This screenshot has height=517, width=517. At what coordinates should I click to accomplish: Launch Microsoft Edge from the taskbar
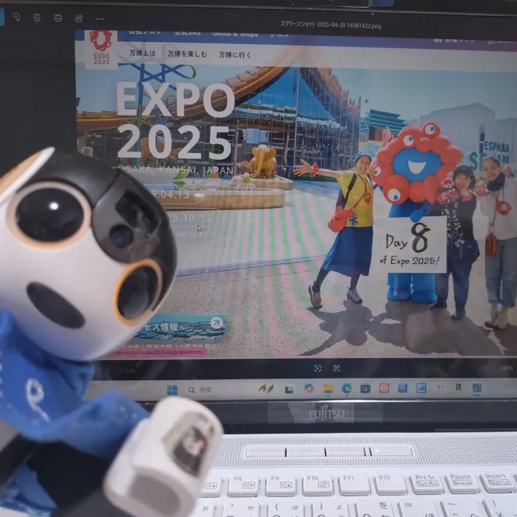pos(347,388)
